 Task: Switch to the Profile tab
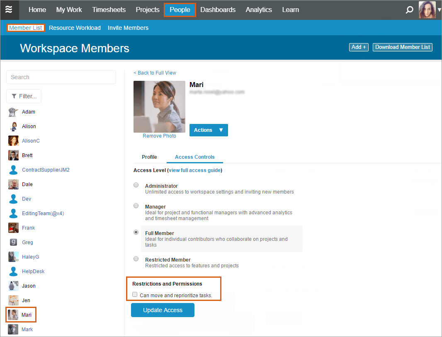(x=149, y=157)
